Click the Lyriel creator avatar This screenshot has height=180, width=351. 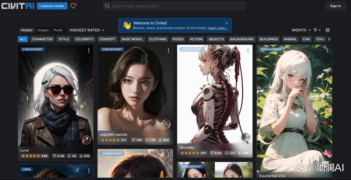tap(86, 140)
